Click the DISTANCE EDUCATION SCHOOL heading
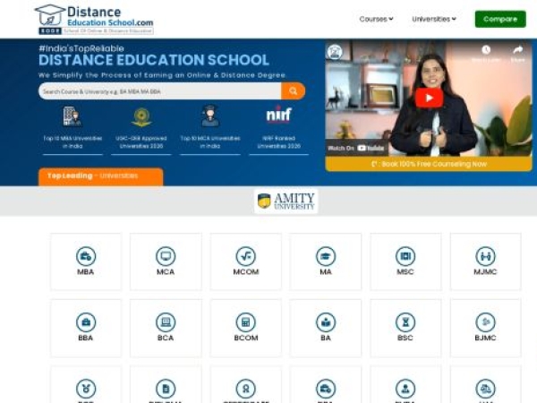 (x=154, y=60)
